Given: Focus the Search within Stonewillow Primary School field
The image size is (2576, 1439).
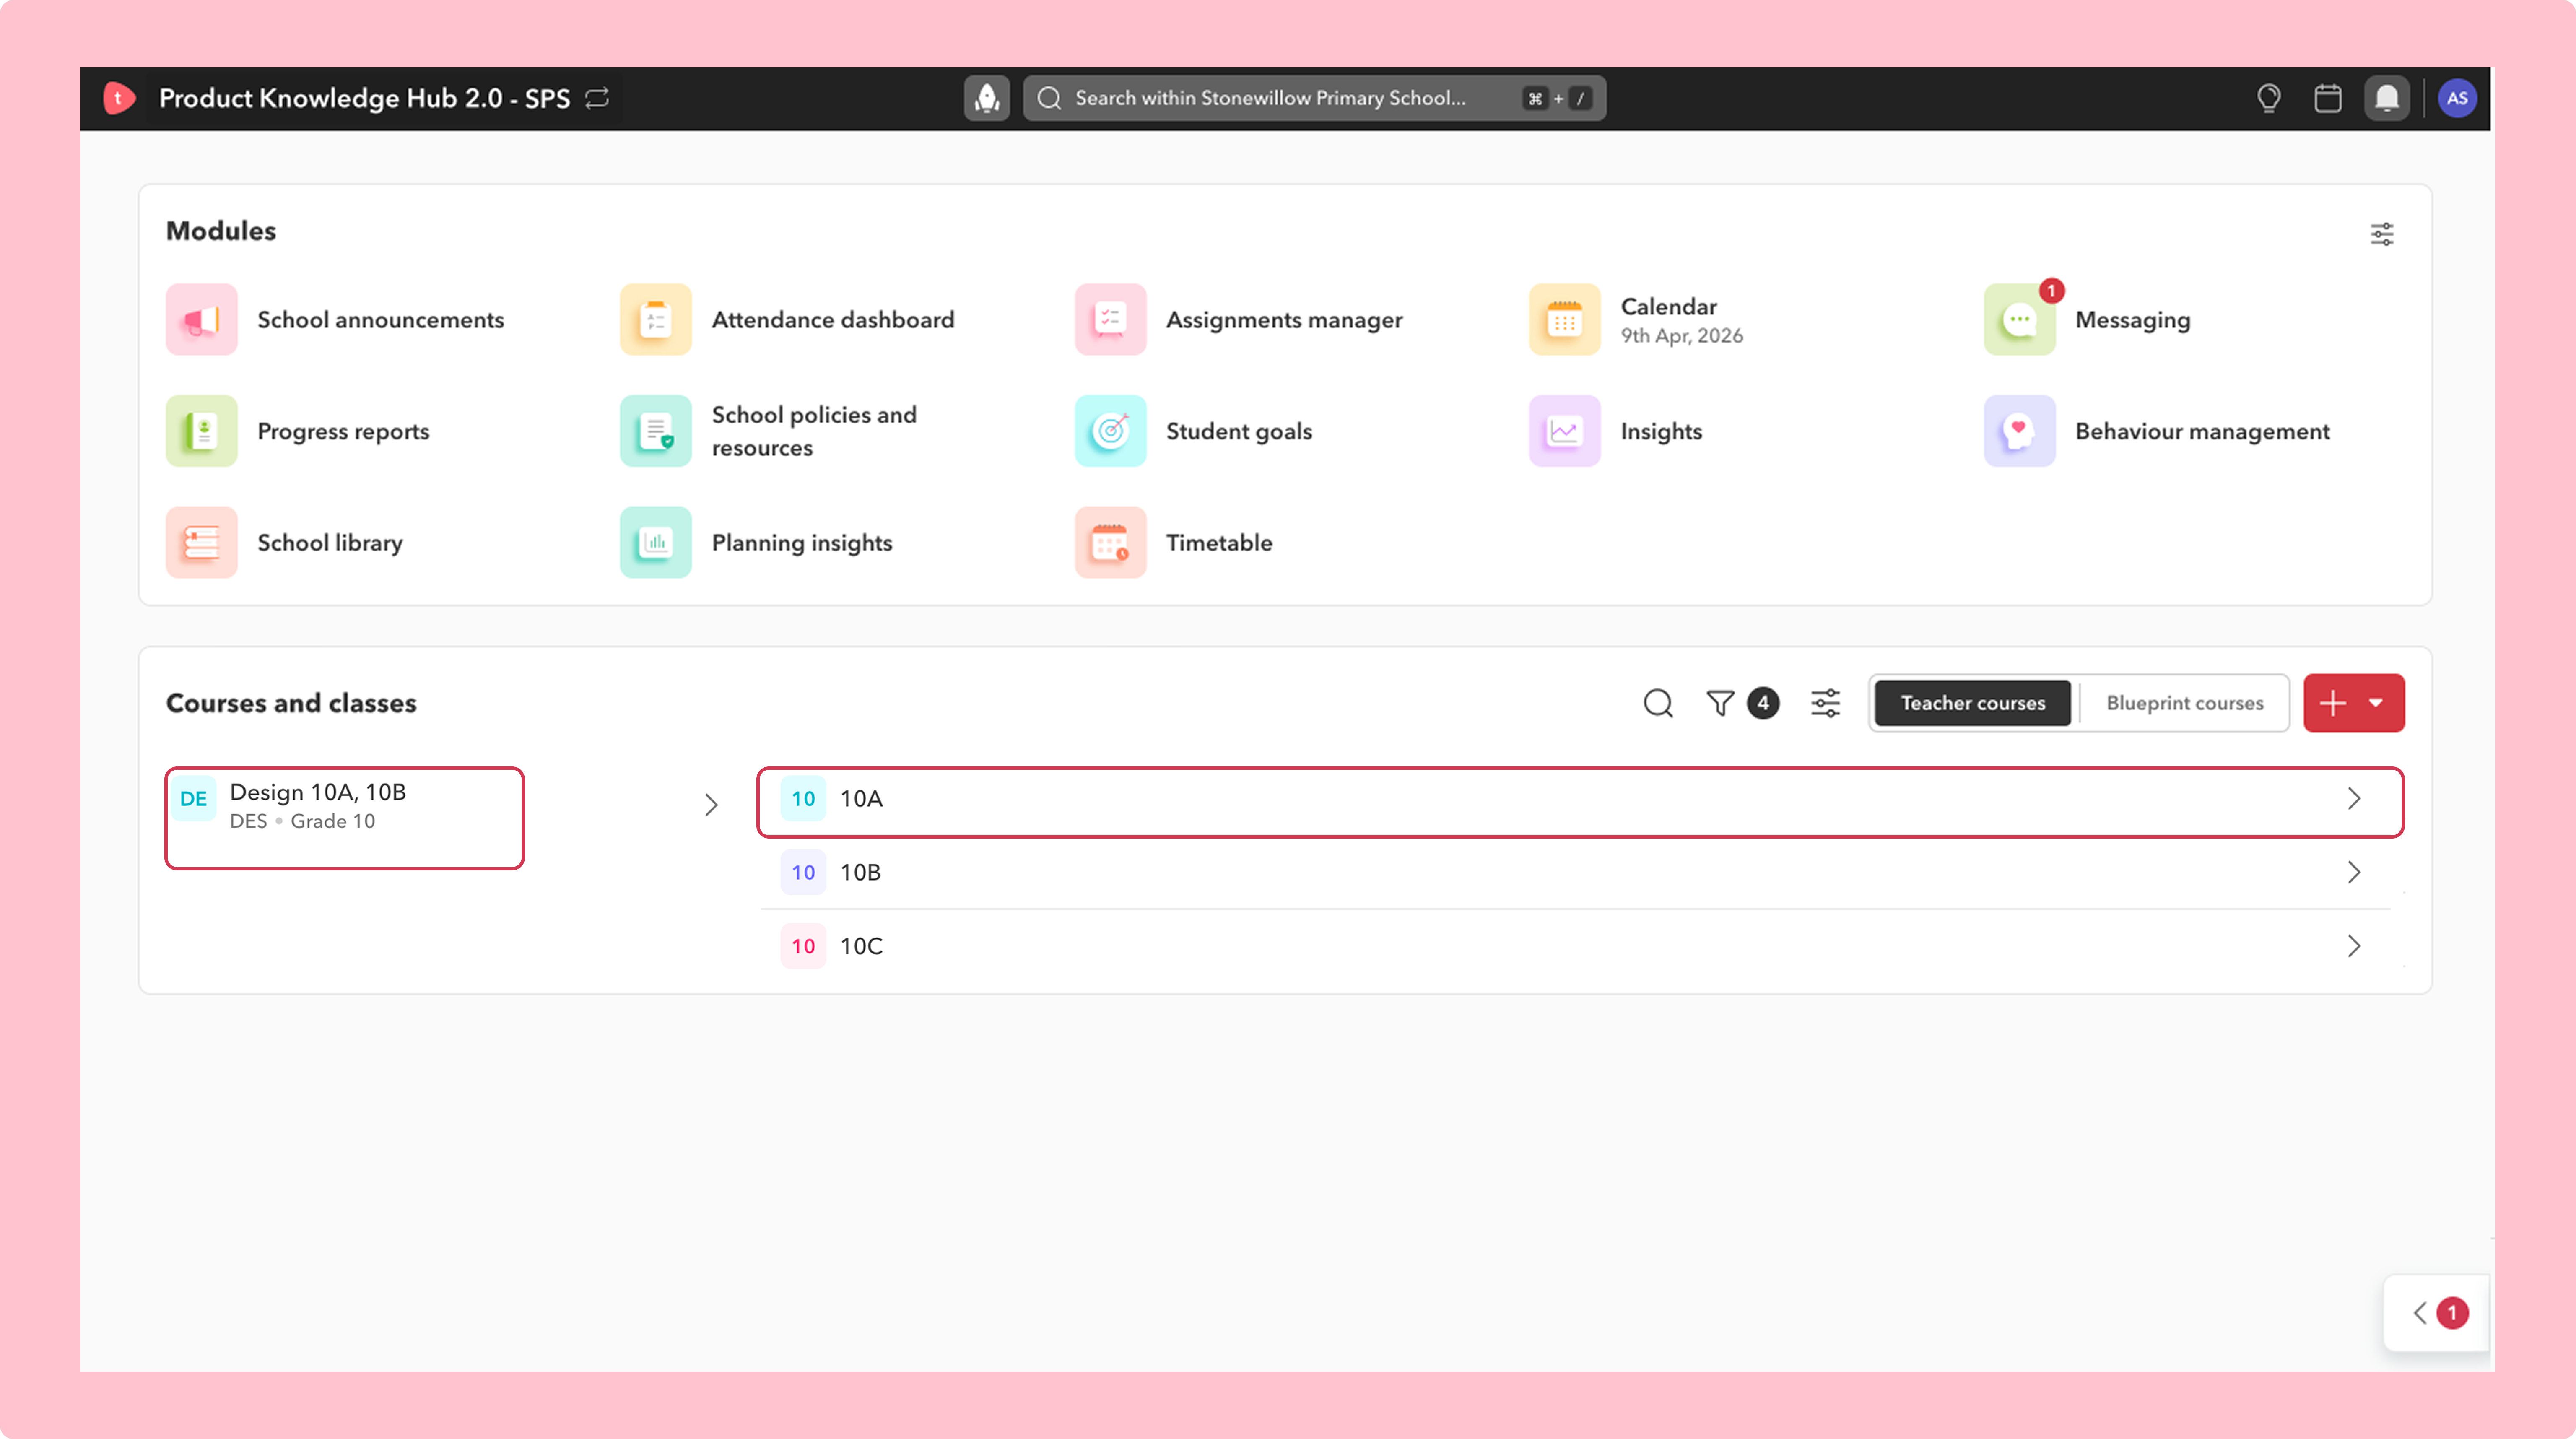Looking at the screenshot, I should point(1314,98).
